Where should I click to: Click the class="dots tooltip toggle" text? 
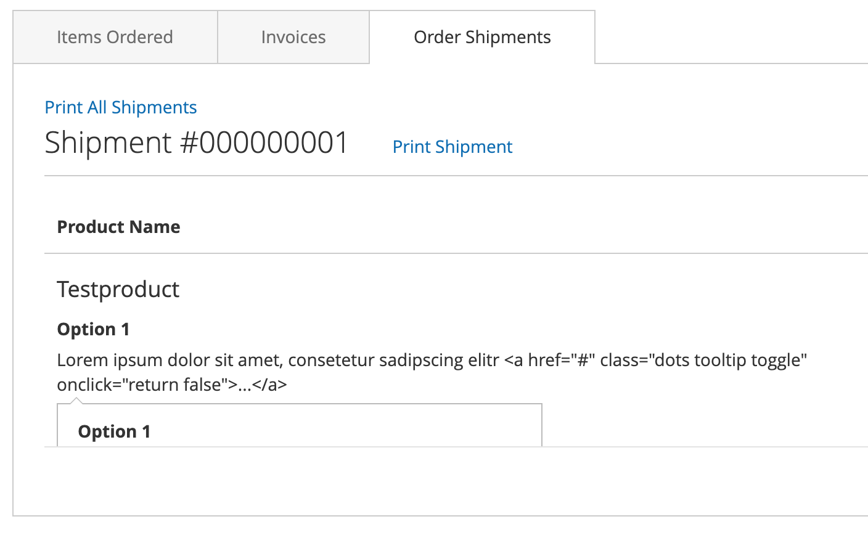pyautogui.click(x=703, y=360)
